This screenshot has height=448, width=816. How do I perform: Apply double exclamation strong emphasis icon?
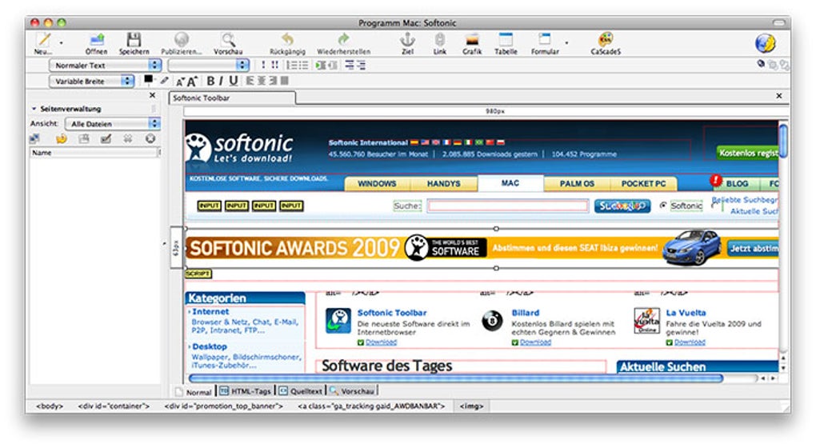click(274, 65)
